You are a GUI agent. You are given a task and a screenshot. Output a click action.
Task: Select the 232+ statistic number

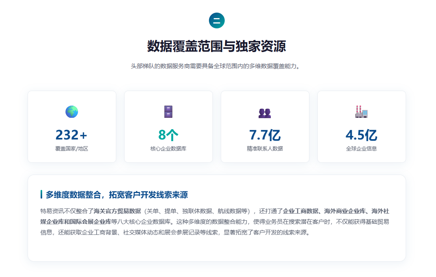tap(71, 135)
